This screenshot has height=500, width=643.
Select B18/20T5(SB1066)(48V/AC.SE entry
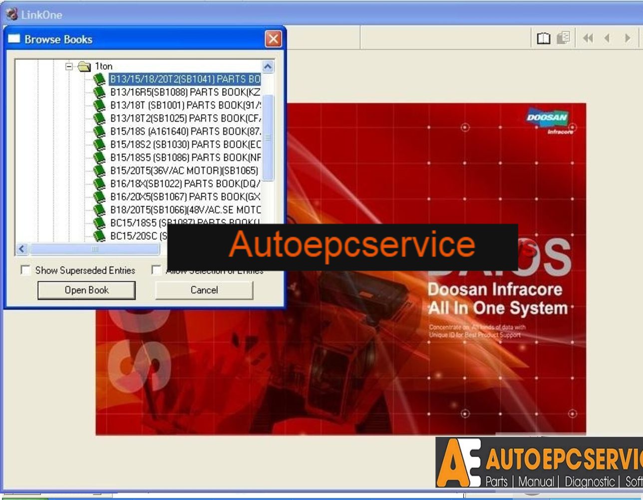tap(185, 210)
